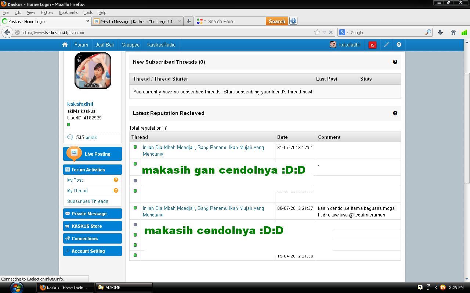
Task: Open Subscribed Threads link
Action: coord(88,201)
